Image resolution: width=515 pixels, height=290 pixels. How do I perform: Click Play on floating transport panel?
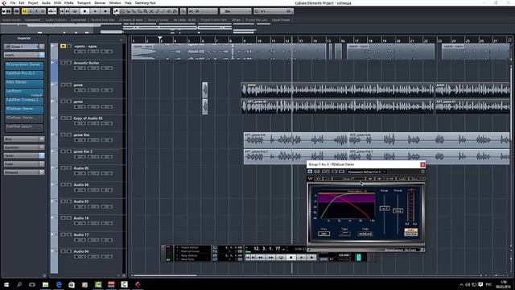click(301, 258)
